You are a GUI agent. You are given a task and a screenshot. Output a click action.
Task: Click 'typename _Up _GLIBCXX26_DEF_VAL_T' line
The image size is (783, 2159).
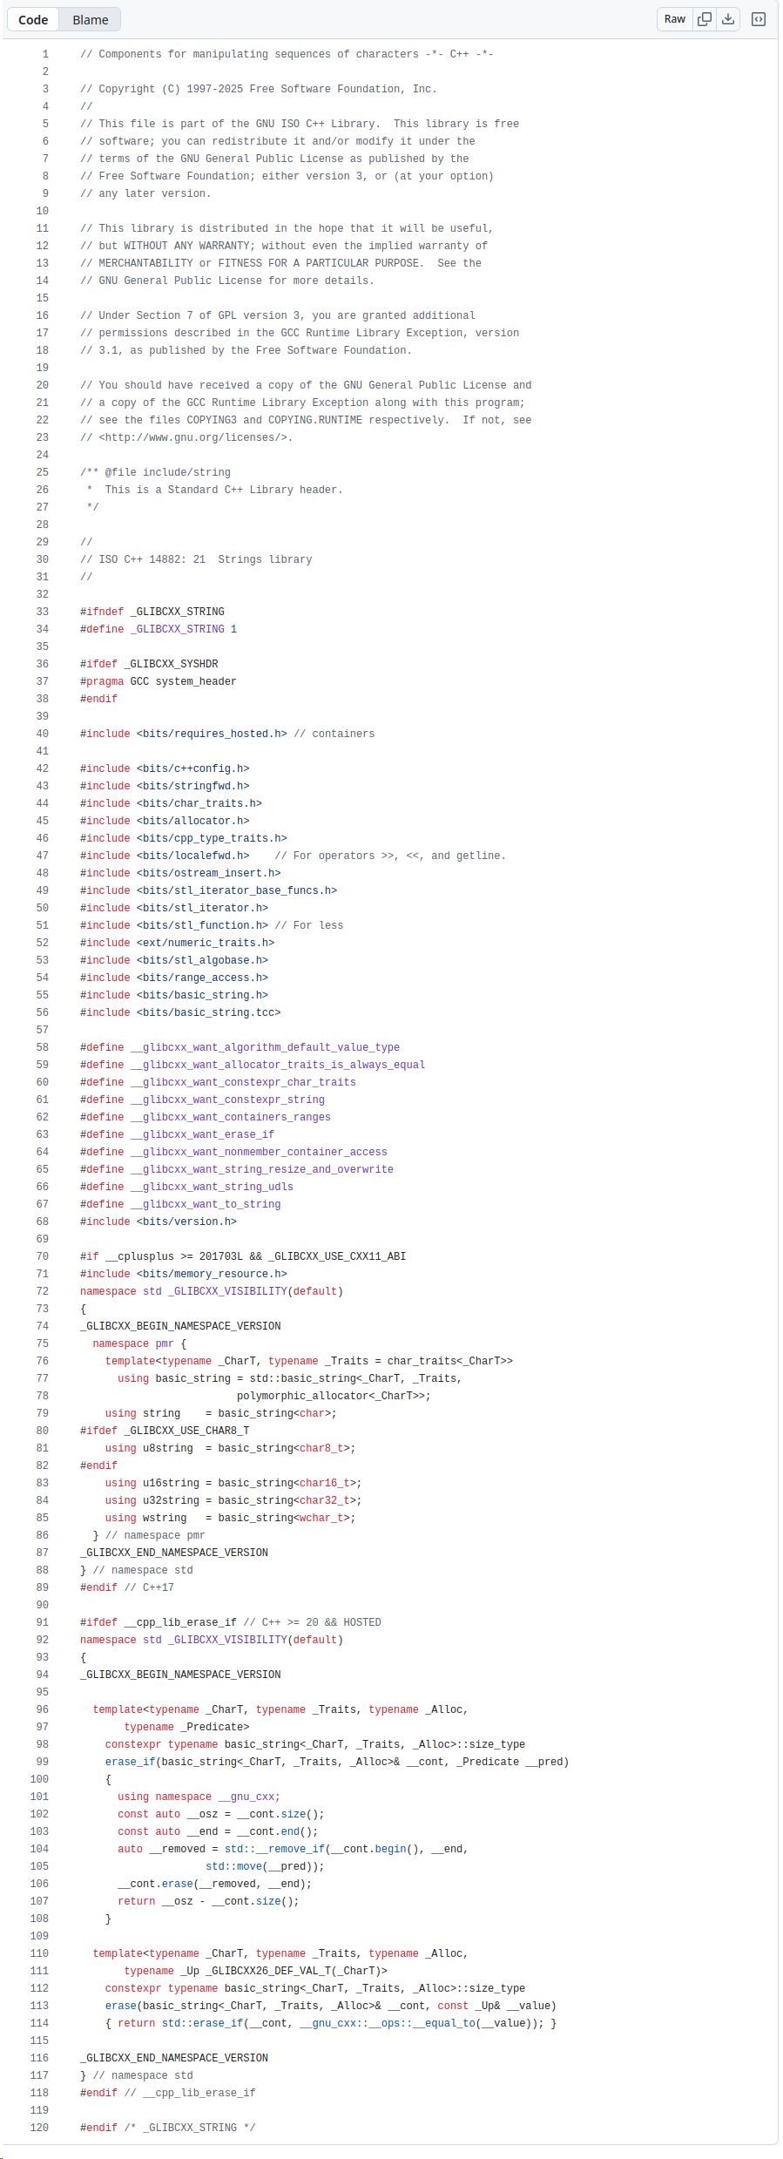click(x=256, y=1971)
